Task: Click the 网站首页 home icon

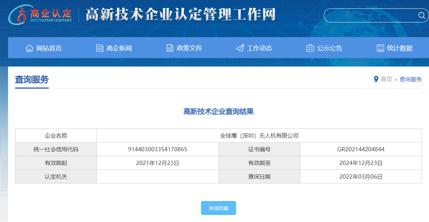Action: pos(30,48)
